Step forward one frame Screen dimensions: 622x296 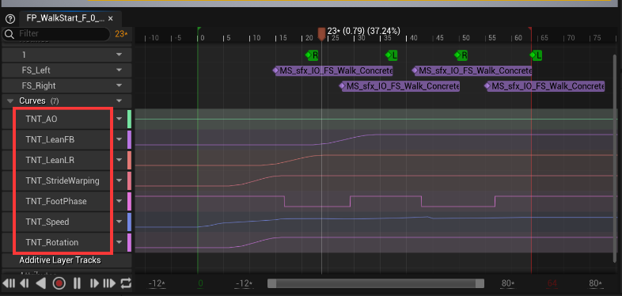coord(94,283)
